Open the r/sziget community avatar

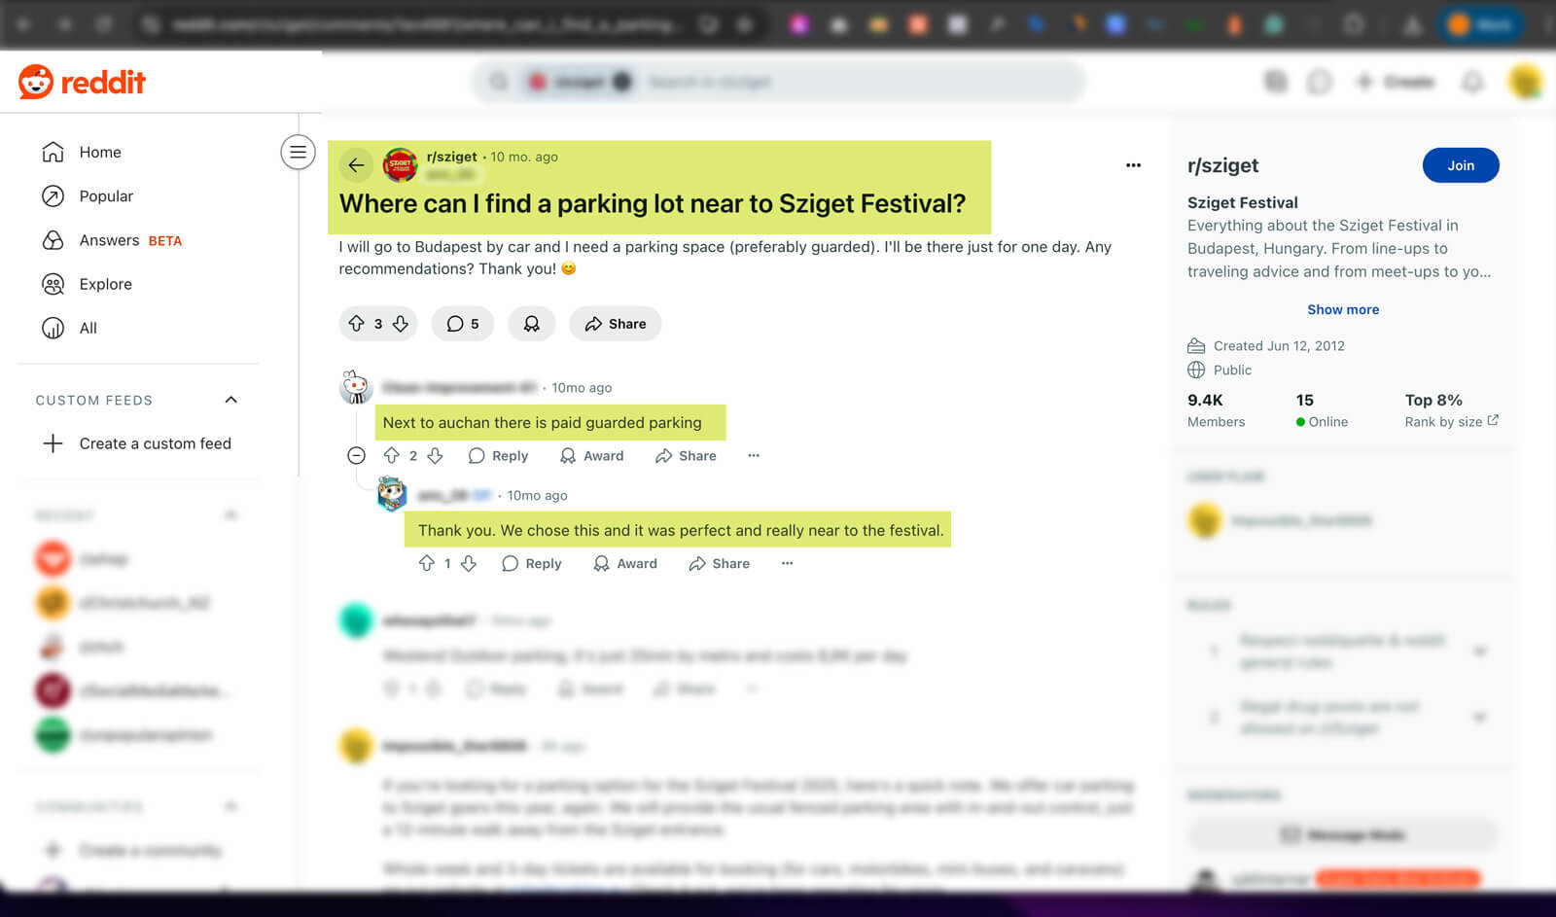tap(400, 165)
